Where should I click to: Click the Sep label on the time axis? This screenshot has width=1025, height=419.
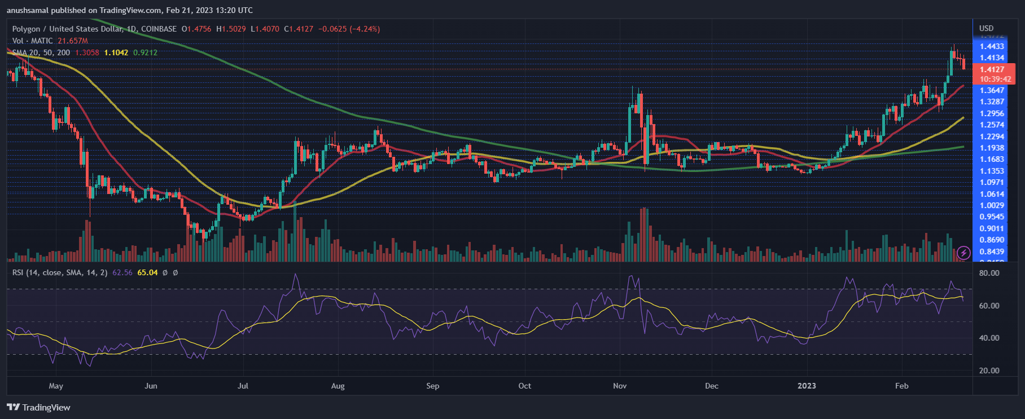click(432, 386)
